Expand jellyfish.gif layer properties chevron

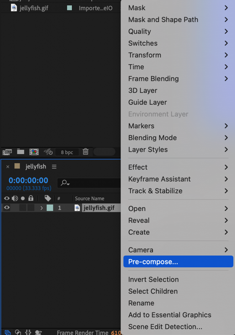[x=41, y=207]
